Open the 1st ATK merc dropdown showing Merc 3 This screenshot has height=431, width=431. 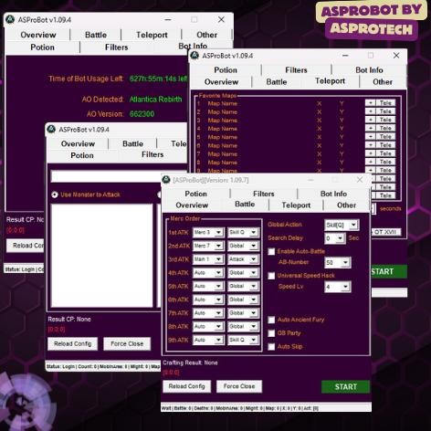208,232
